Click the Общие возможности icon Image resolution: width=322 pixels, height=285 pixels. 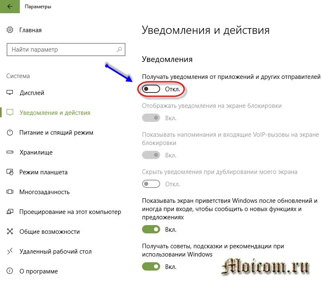[x=10, y=231]
